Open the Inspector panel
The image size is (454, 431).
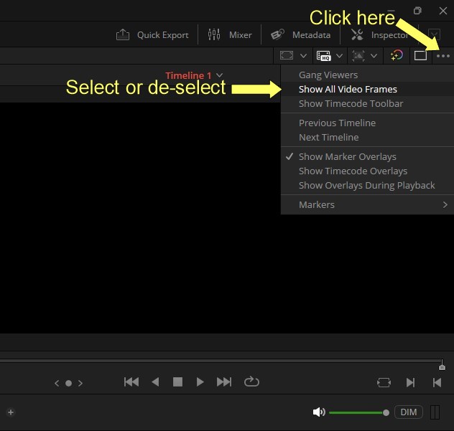[x=379, y=35]
